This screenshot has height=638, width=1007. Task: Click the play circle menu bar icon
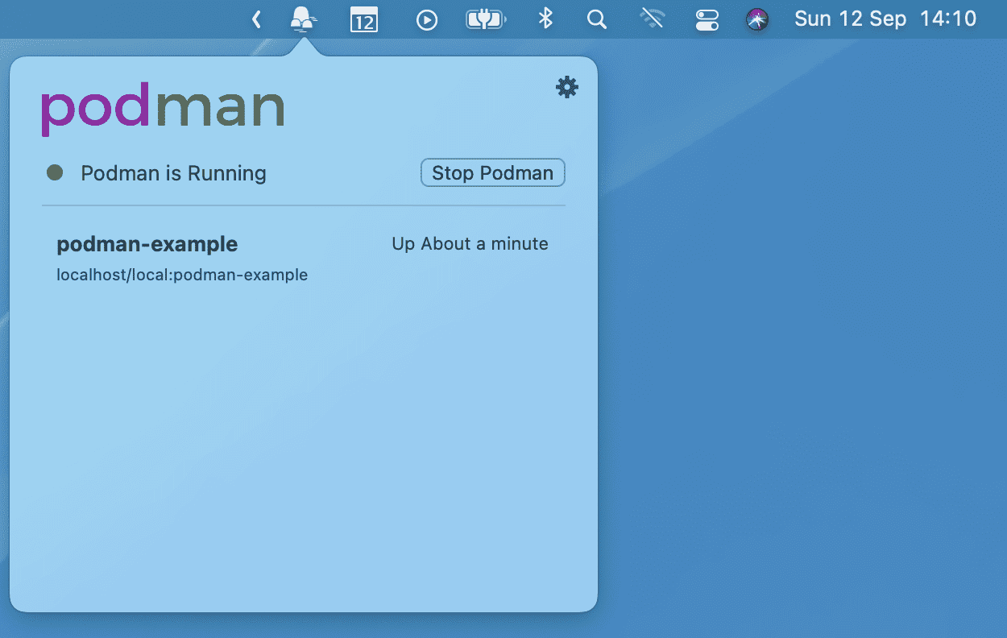click(427, 19)
